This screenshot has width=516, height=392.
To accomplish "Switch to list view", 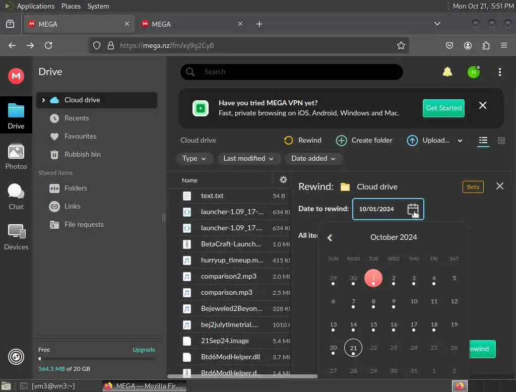I will click(483, 141).
